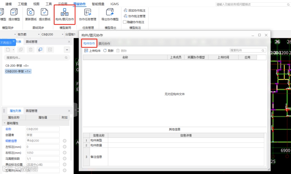Focus 搜索构件... field in left panel
Screen dimensions: 291x174
pyautogui.click(x=37, y=58)
